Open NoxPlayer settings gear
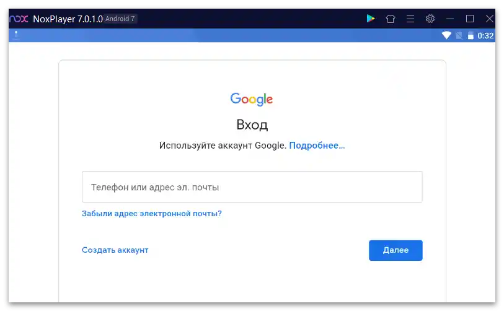Viewport: 504px width, 311px height. click(x=430, y=19)
